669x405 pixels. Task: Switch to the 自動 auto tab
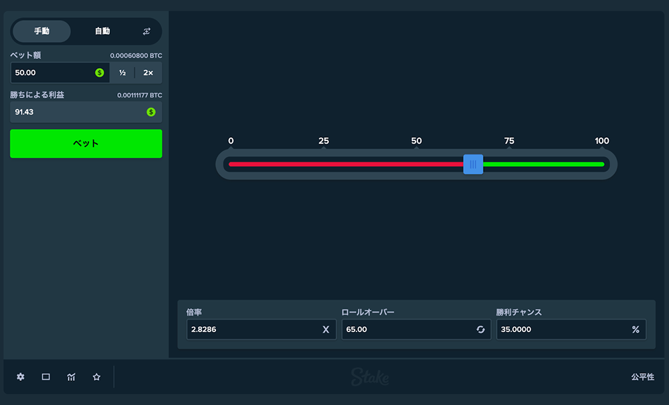pos(102,31)
